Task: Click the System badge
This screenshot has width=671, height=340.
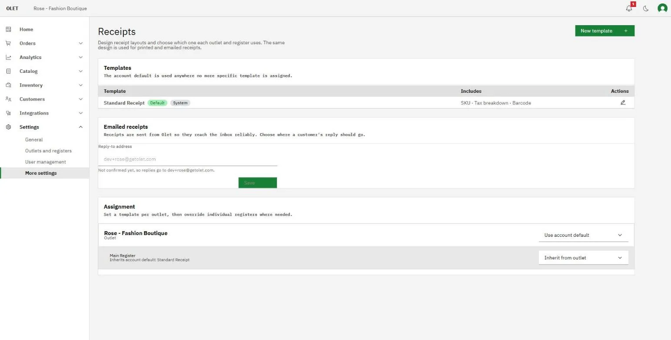Action: tap(180, 103)
